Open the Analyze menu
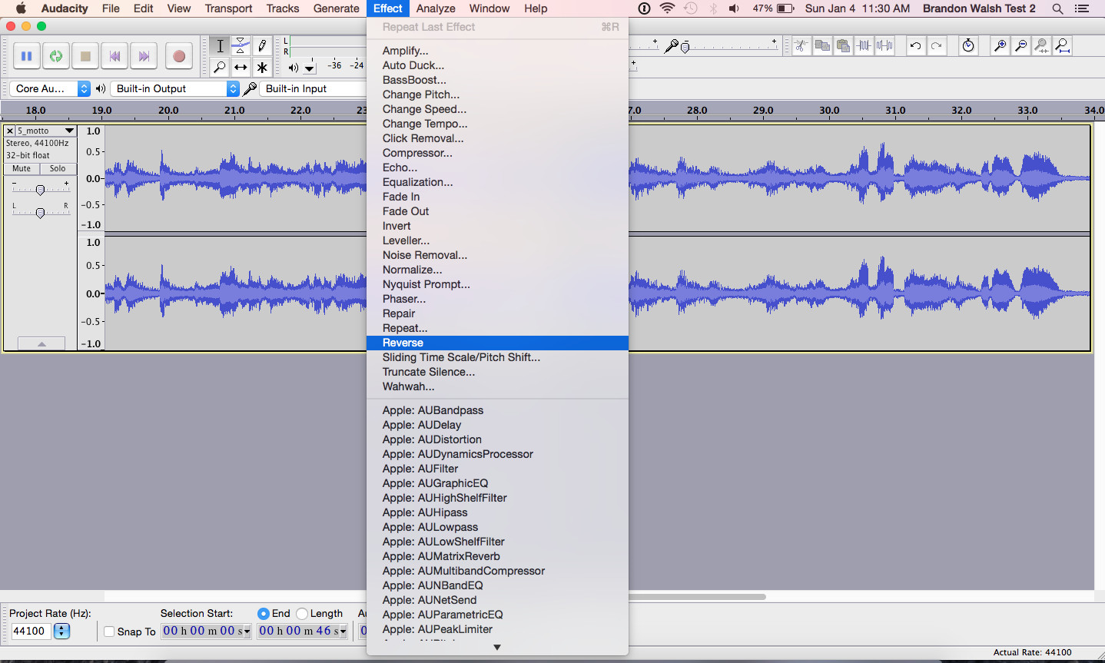 436,8
